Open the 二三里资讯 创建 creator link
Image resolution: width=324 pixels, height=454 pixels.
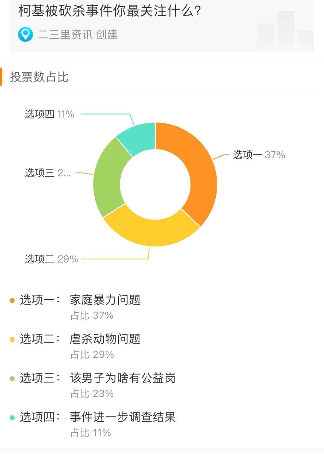tap(78, 35)
